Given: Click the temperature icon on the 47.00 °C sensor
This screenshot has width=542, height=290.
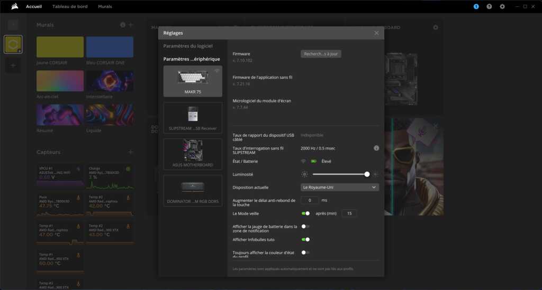Looking at the screenshot, I should pyautogui.click(x=78, y=226).
